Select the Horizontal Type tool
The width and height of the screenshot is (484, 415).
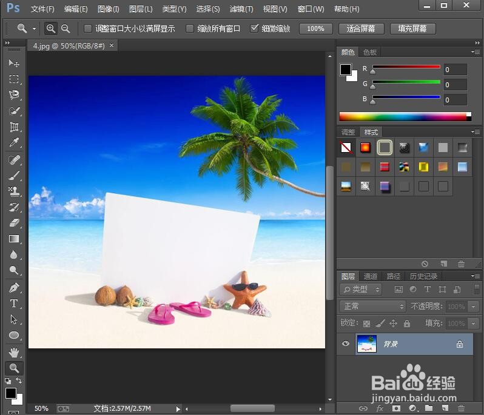click(13, 304)
